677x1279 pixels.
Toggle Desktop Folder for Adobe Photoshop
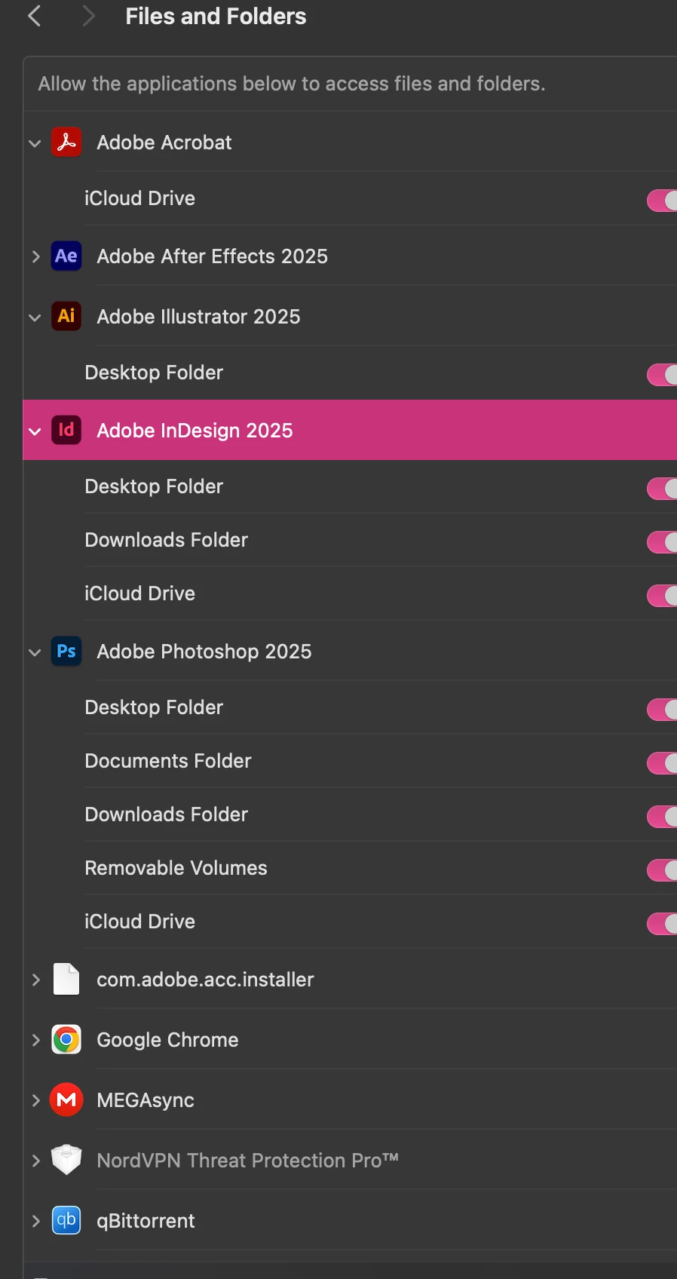[x=662, y=710]
